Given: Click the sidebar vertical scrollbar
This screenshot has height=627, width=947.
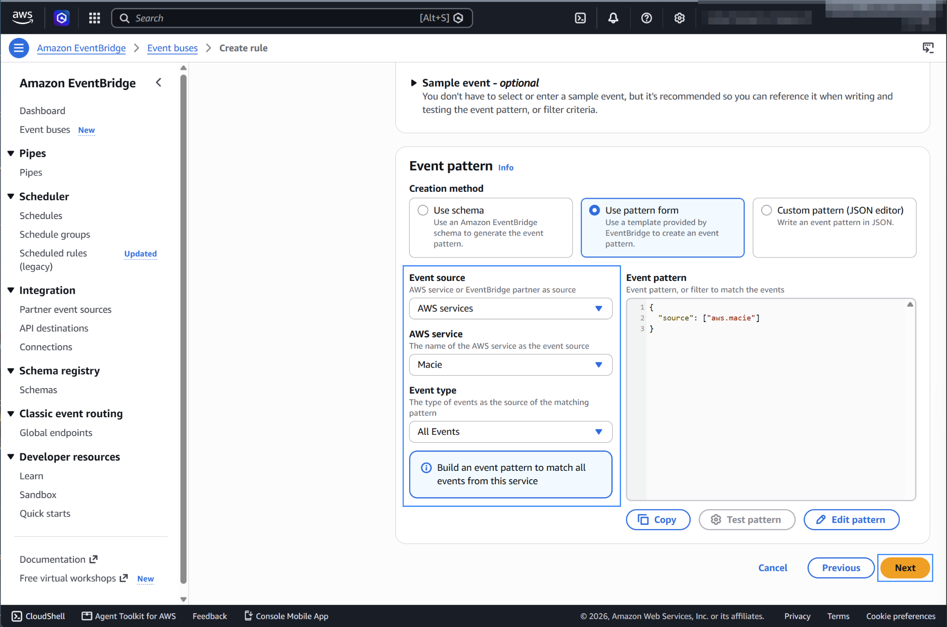Looking at the screenshot, I should pyautogui.click(x=183, y=328).
